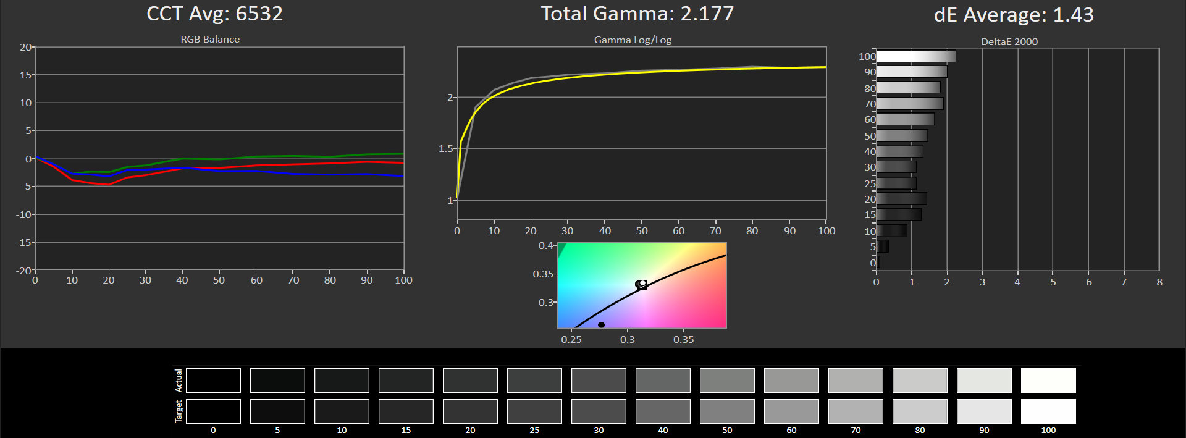Select the Actual swatch for level 10
Viewport: 1186px width, 438px height.
[x=342, y=381]
